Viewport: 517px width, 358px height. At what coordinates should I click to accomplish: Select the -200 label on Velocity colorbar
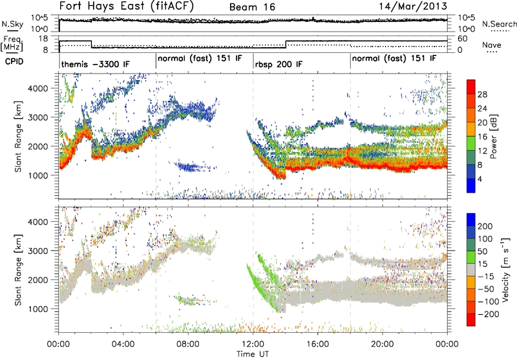click(489, 314)
